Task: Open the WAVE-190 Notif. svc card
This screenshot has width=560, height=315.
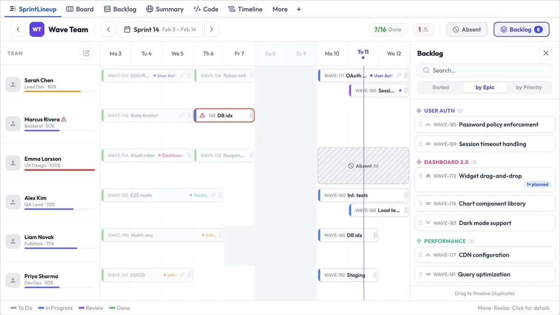Action: pos(162,235)
